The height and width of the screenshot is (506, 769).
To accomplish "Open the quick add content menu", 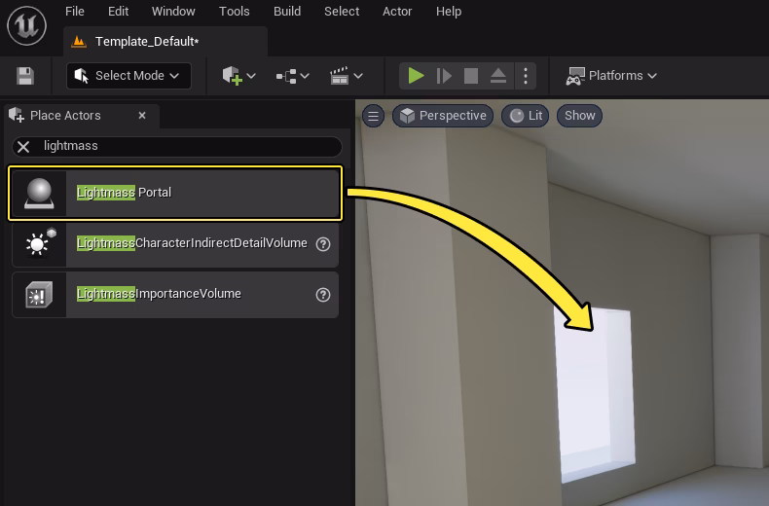I will [x=238, y=76].
